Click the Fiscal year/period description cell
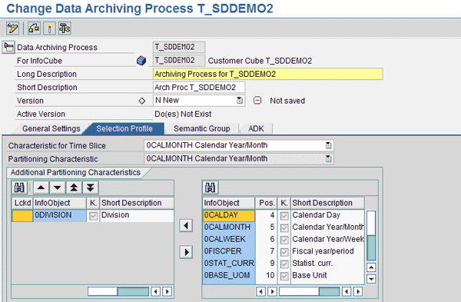The image size is (461, 302). (327, 251)
